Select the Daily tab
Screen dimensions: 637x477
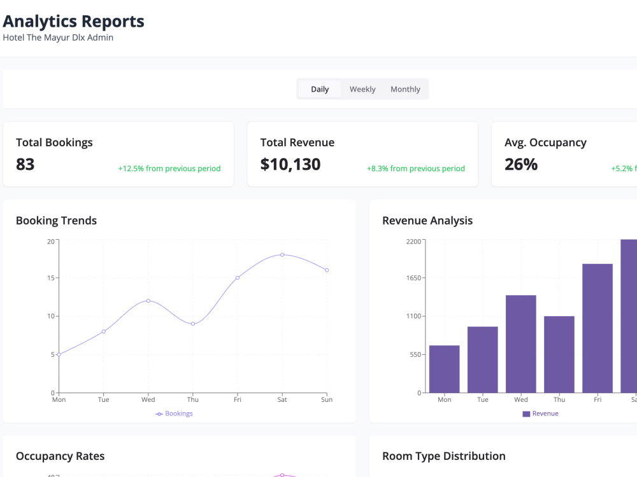(x=320, y=89)
